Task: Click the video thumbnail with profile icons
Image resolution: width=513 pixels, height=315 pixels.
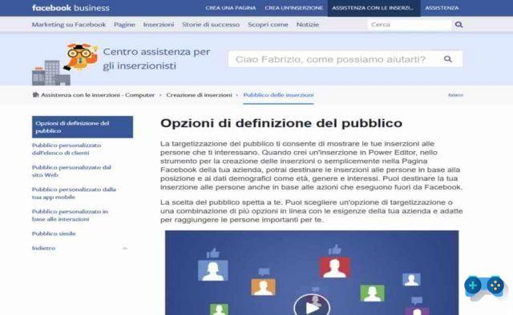Action: (312, 273)
